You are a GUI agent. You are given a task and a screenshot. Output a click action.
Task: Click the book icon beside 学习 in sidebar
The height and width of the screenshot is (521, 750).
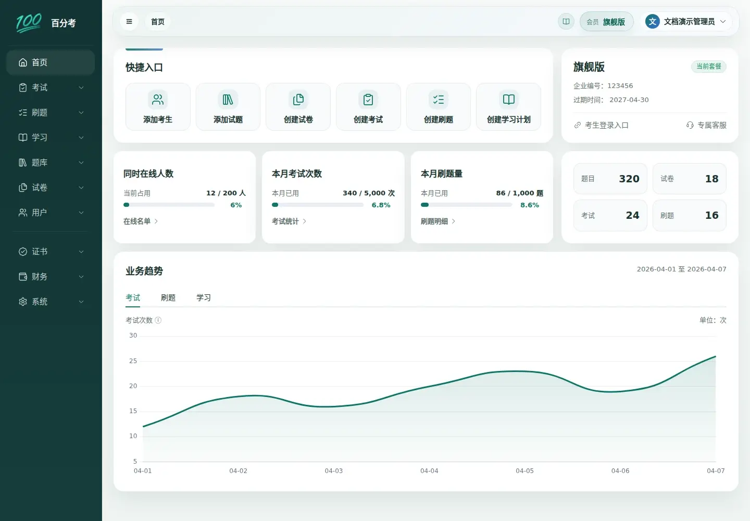tap(23, 138)
